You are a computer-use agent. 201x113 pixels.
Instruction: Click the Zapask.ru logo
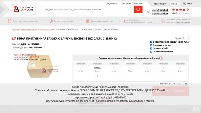24,9
